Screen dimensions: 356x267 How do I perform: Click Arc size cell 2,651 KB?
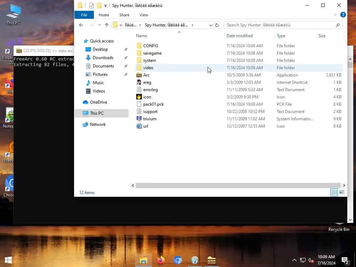point(333,75)
